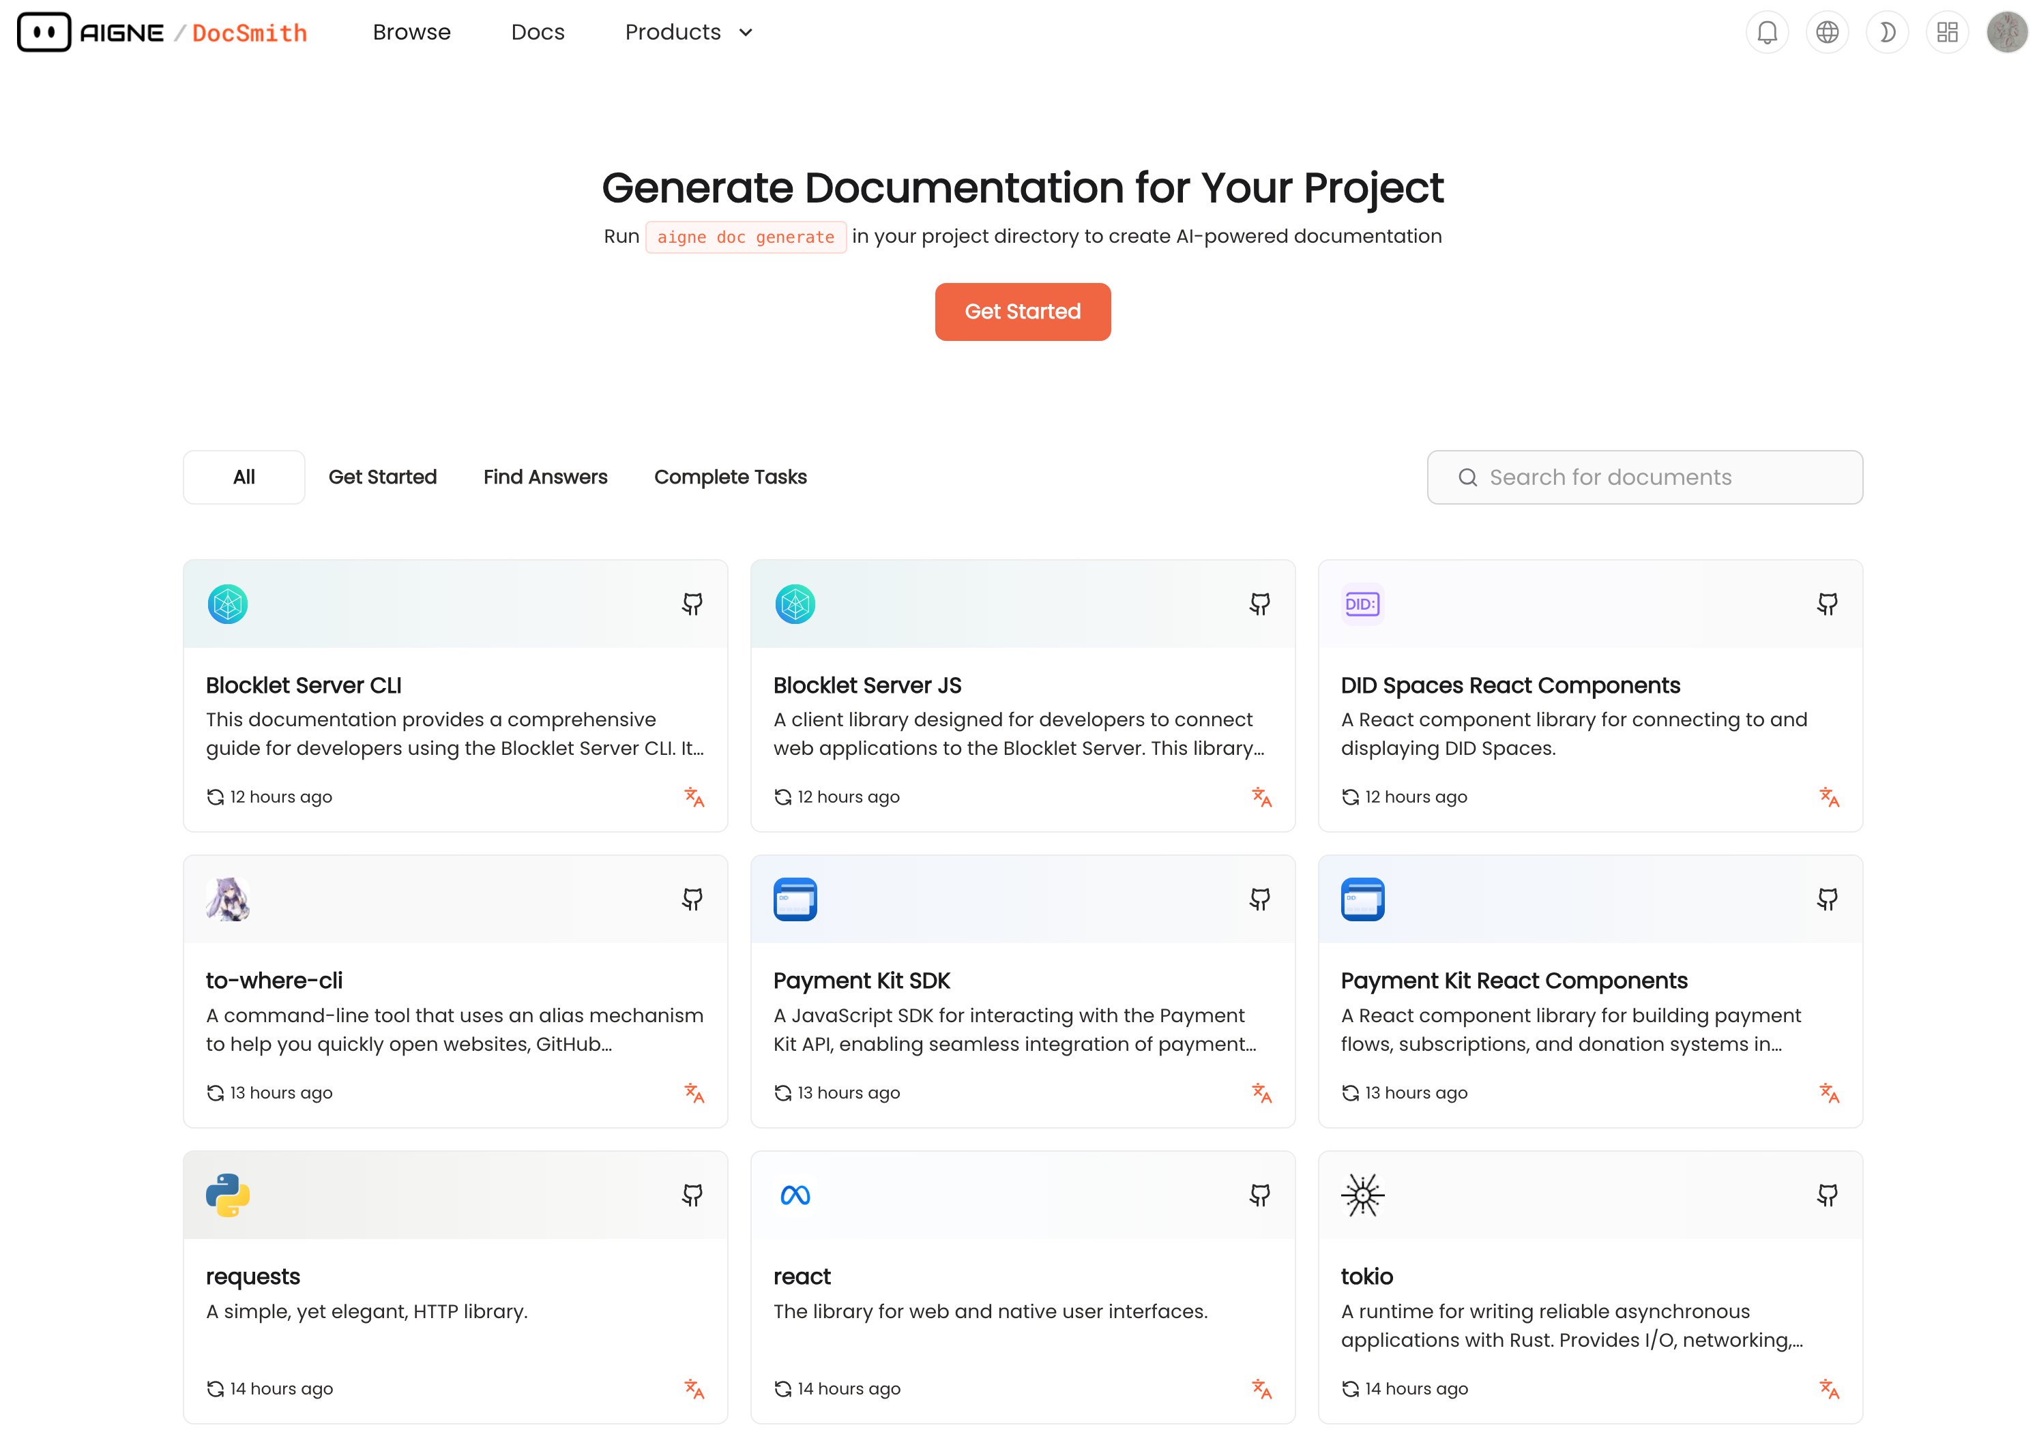Switch to the Find Answers tab
Viewport: 2037px width, 1432px height.
click(545, 477)
